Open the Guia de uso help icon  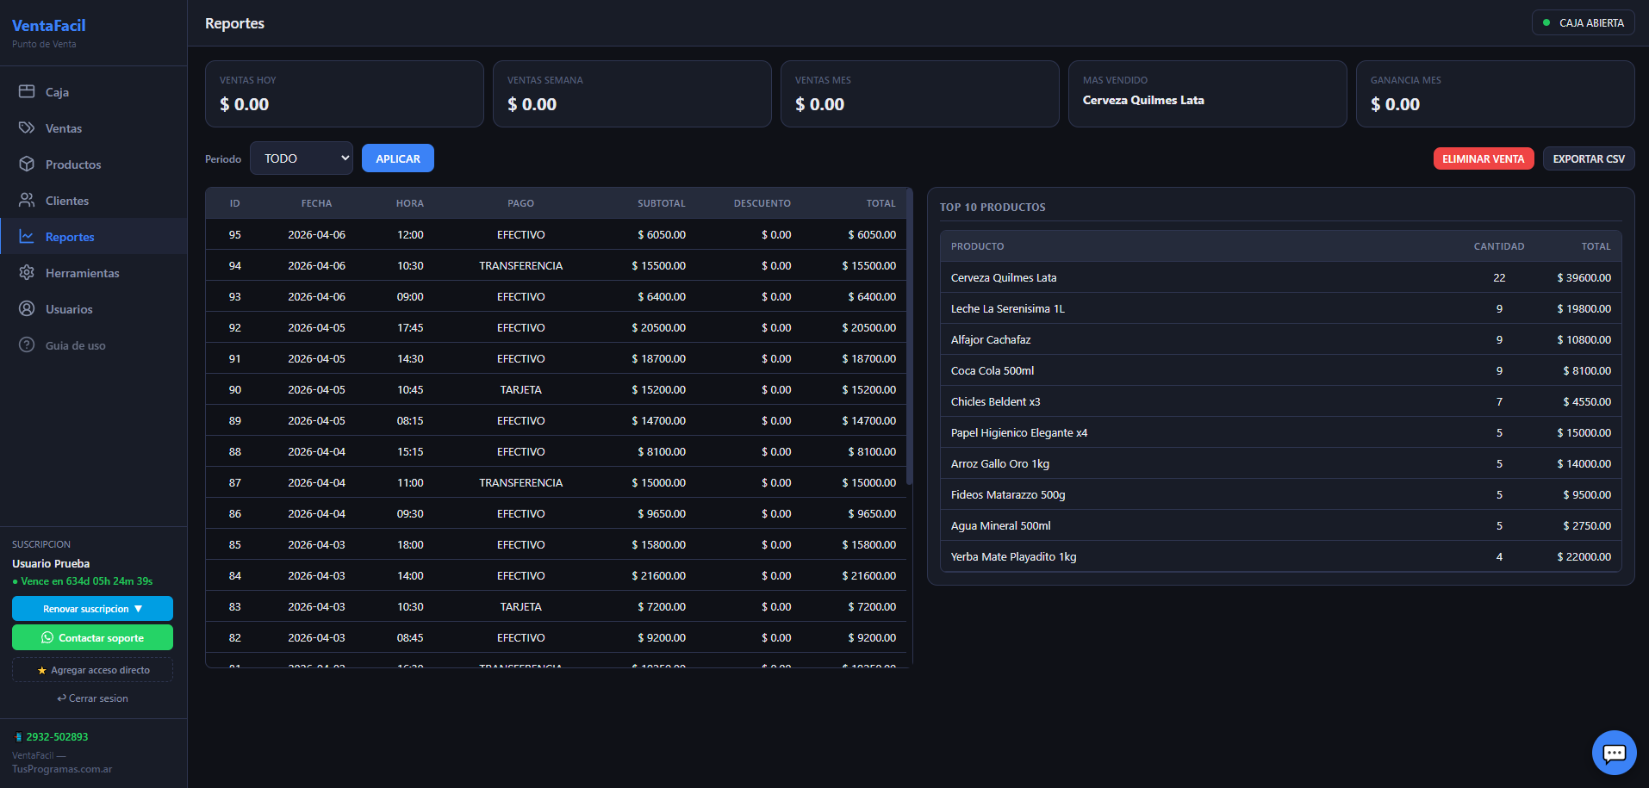point(27,344)
